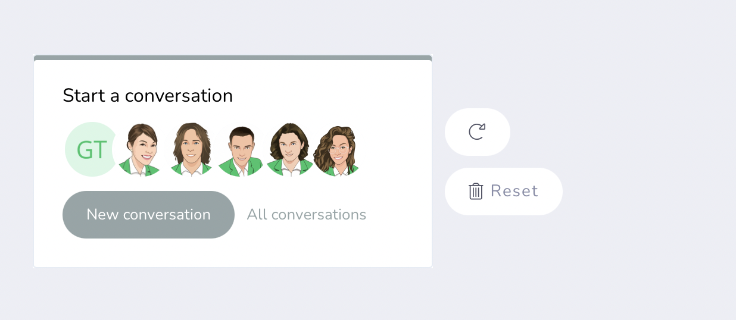Click the trash can icon
Screen dimensions: 736x320
476,192
